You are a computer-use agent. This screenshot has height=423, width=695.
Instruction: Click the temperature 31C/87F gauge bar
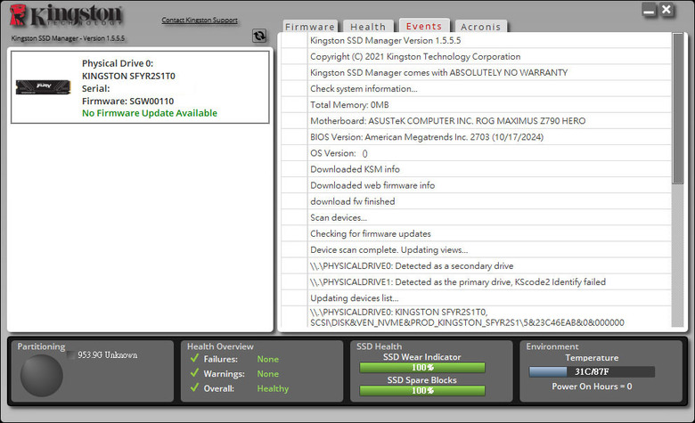[592, 371]
